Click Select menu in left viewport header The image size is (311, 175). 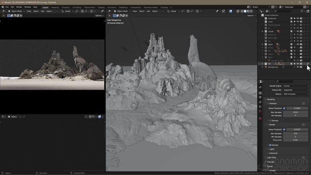[36, 11]
